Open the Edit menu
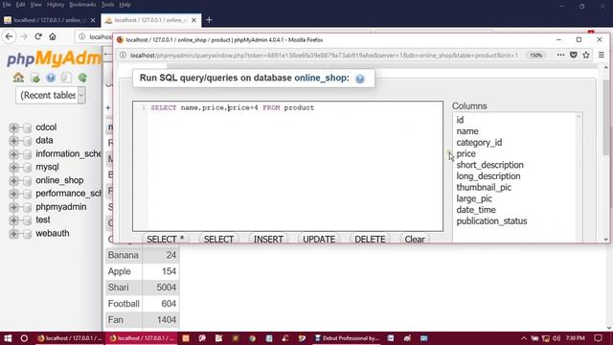This screenshot has width=613, height=345. (20, 5)
